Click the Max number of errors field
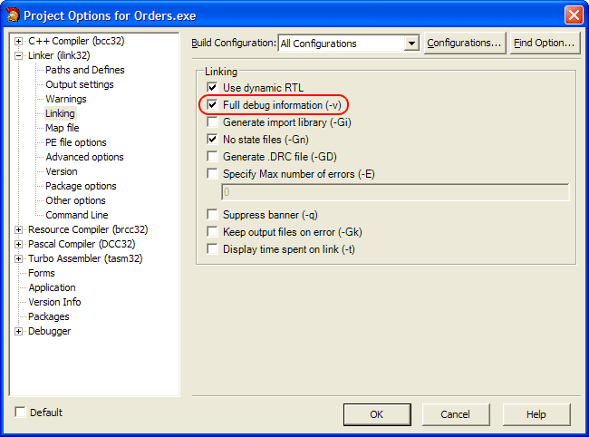589x437 pixels. [x=395, y=192]
